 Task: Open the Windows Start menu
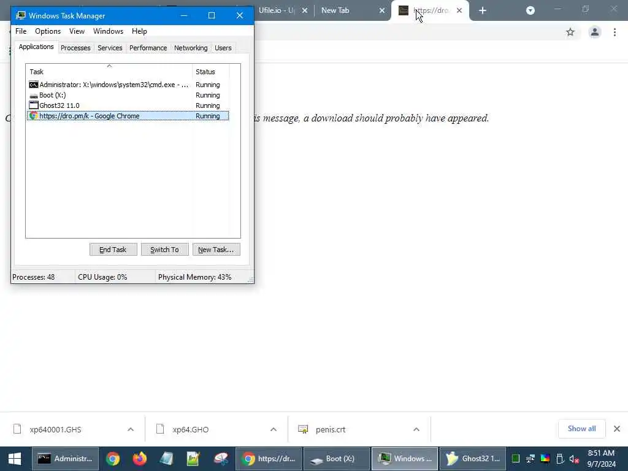[15, 459]
